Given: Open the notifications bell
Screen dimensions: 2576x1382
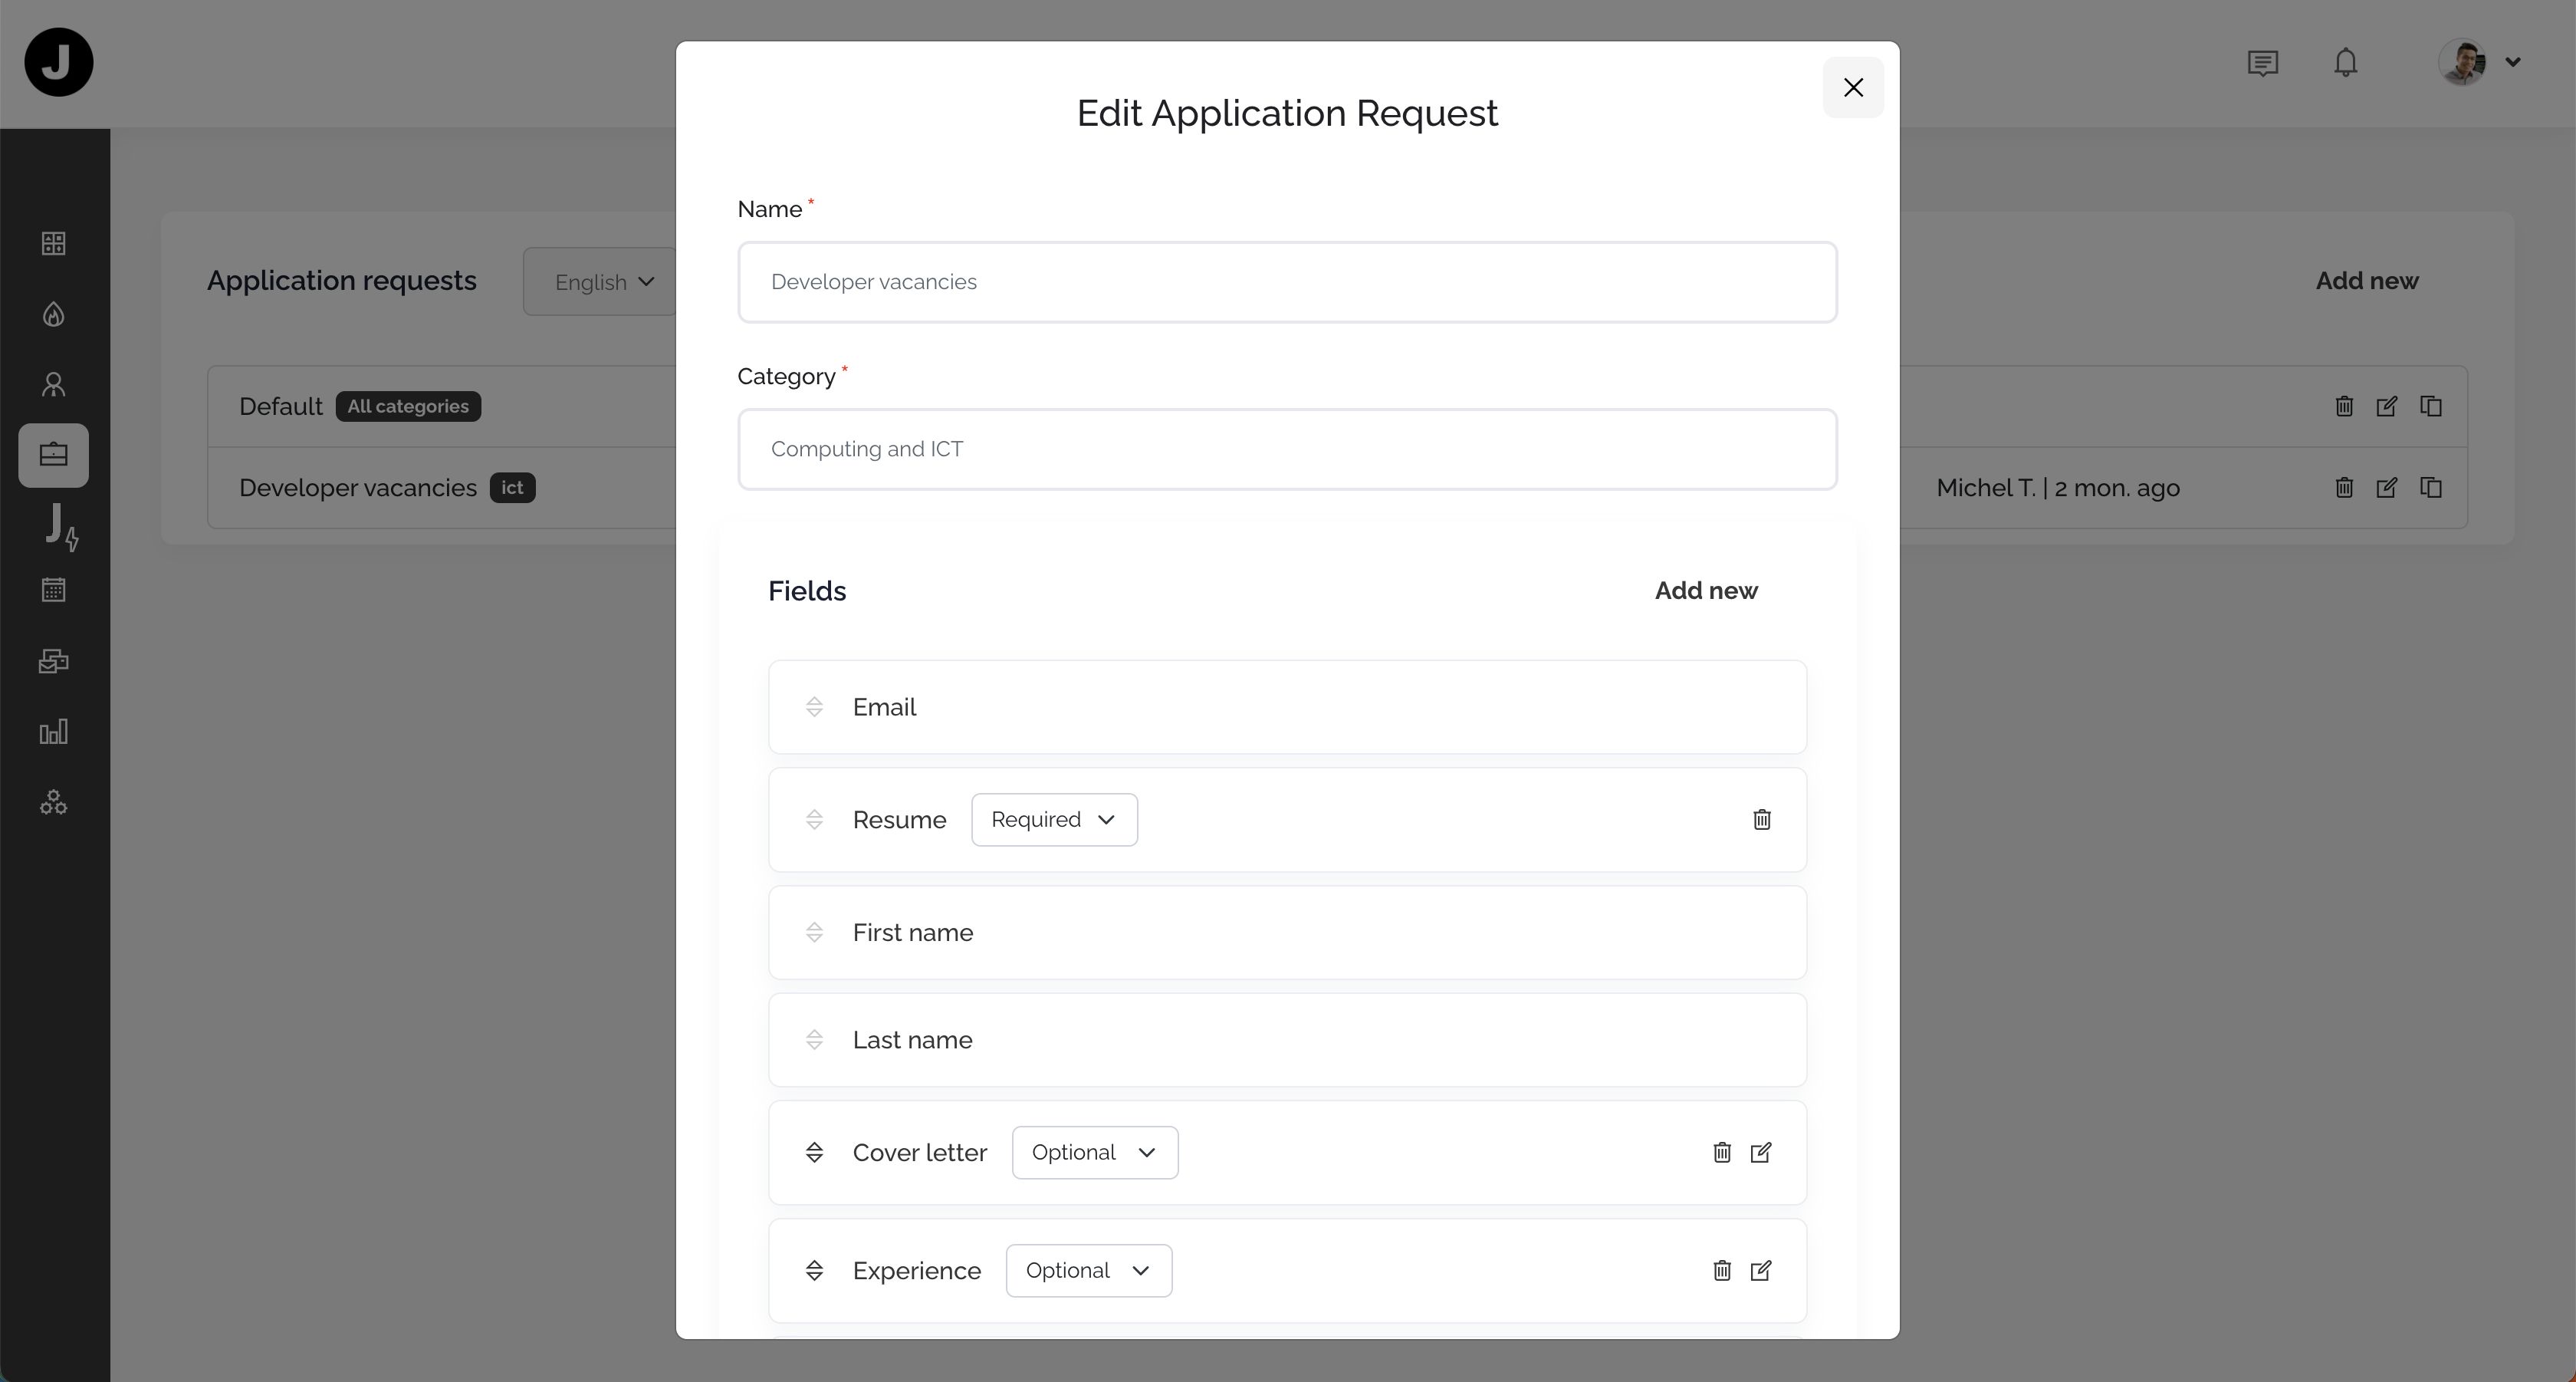Looking at the screenshot, I should tap(2345, 63).
